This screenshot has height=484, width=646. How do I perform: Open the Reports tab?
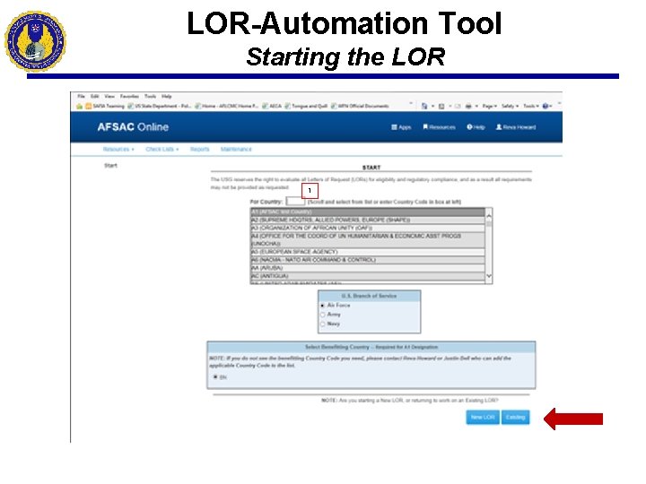(x=200, y=149)
